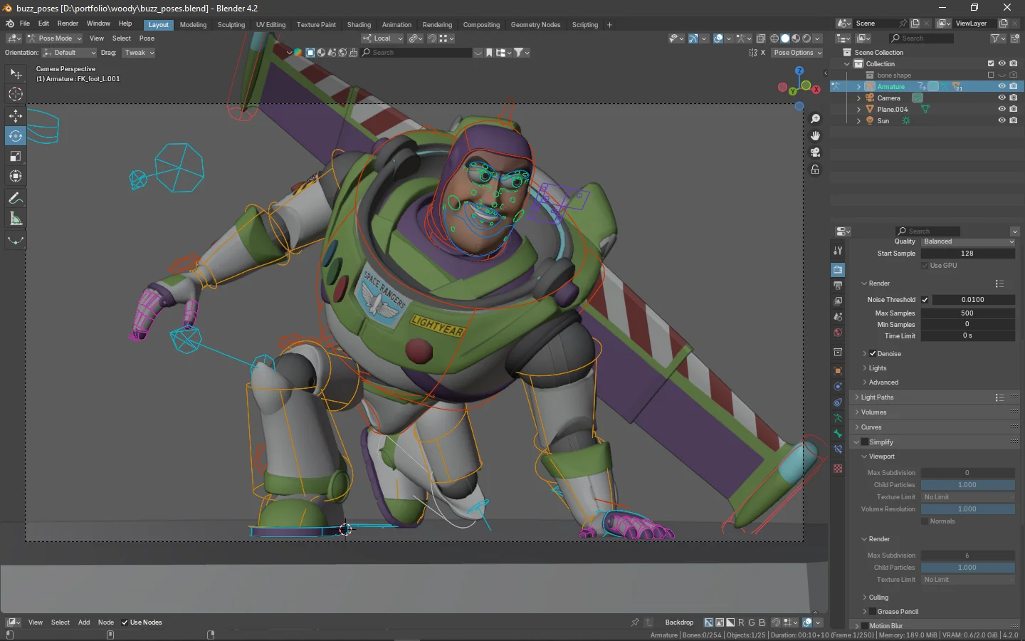Enable toggle X-ray in viewport header
Viewport: 1025px width, 641px height.
[760, 38]
